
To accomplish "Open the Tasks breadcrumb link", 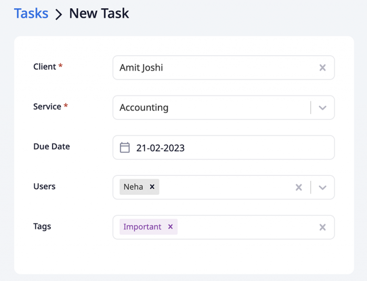I will coord(31,13).
